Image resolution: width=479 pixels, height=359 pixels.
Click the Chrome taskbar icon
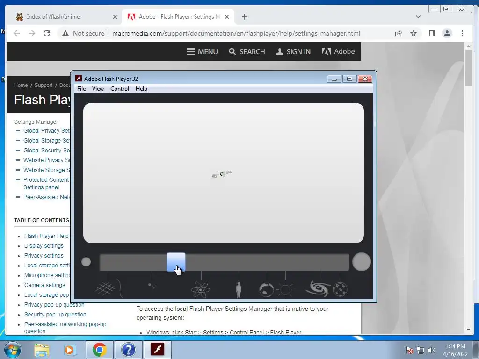(99, 350)
